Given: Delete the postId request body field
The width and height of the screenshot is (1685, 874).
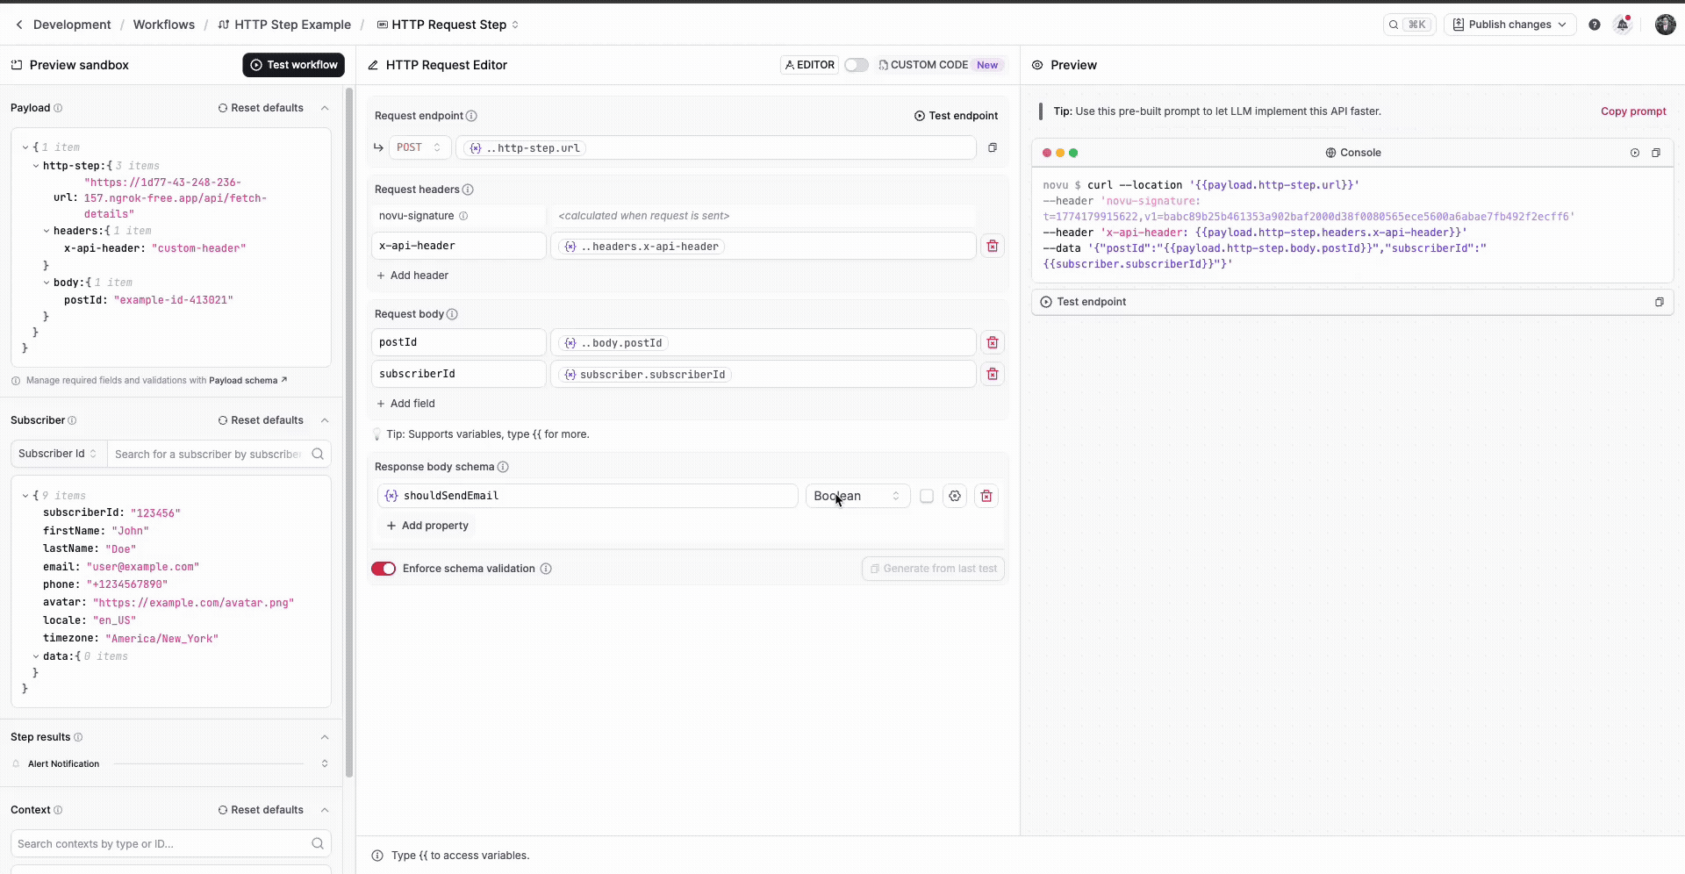Looking at the screenshot, I should point(993,342).
